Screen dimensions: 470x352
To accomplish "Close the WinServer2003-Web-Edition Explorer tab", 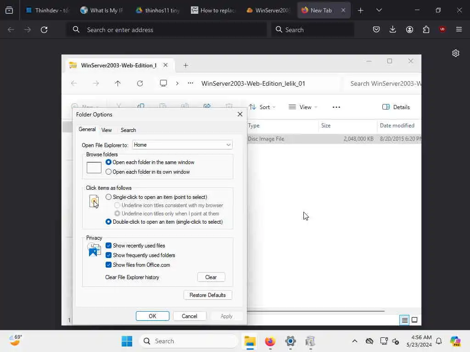I will [x=165, y=65].
